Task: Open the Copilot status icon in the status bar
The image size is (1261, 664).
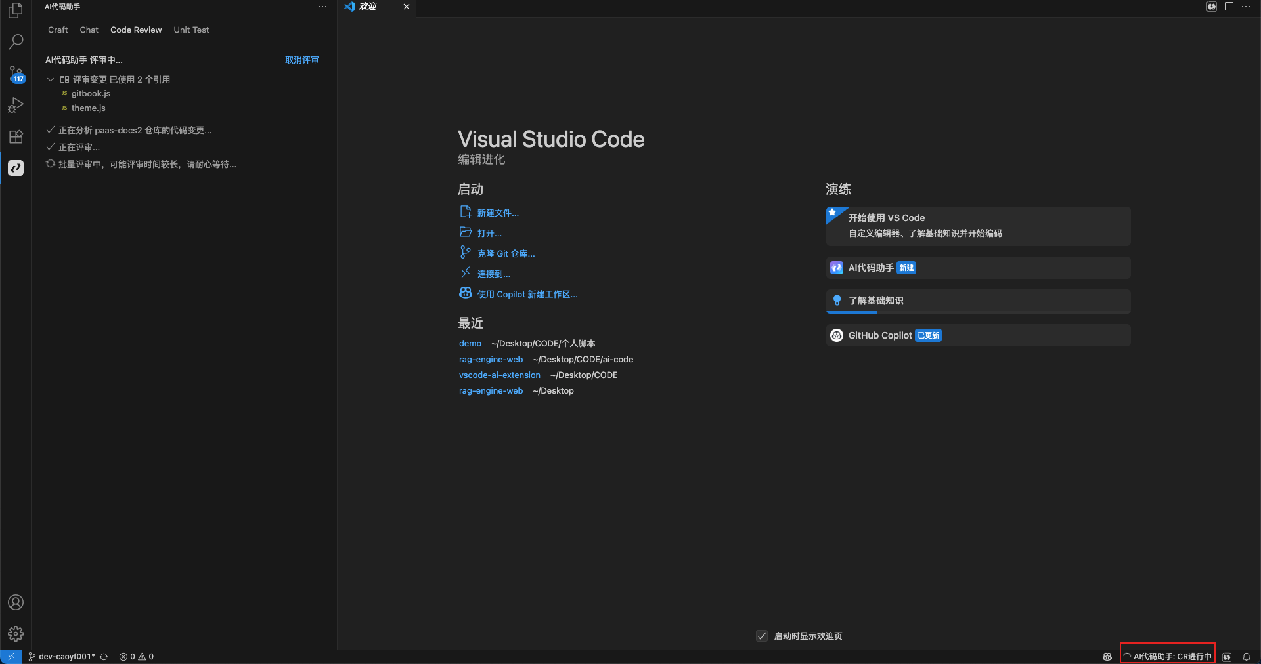Action: point(1107,656)
